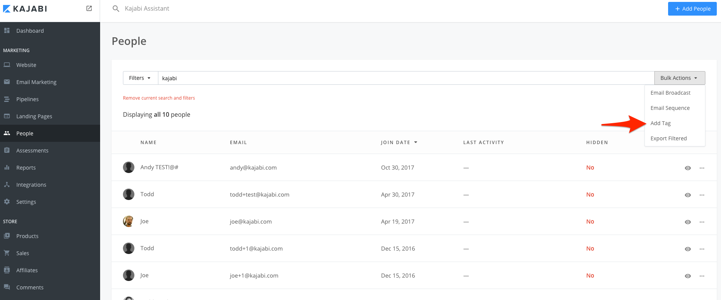Click the Products sidebar icon
This screenshot has height=300, width=721.
pos(7,236)
